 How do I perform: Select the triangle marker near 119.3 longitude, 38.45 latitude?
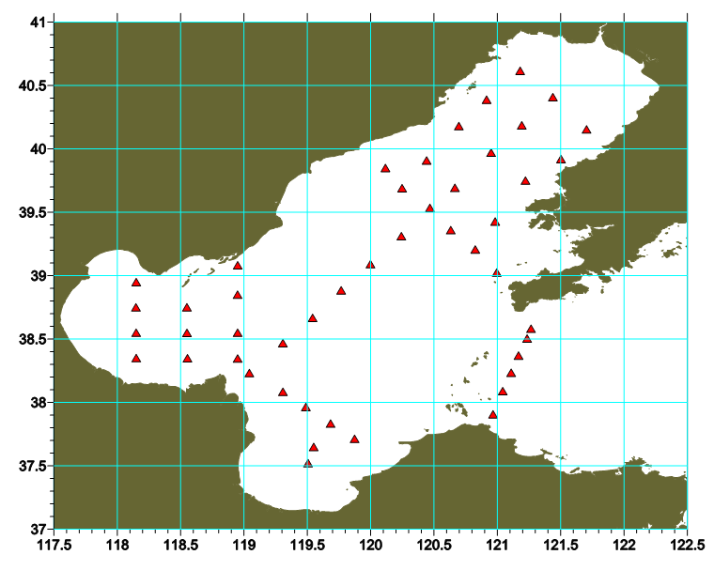pos(283,344)
